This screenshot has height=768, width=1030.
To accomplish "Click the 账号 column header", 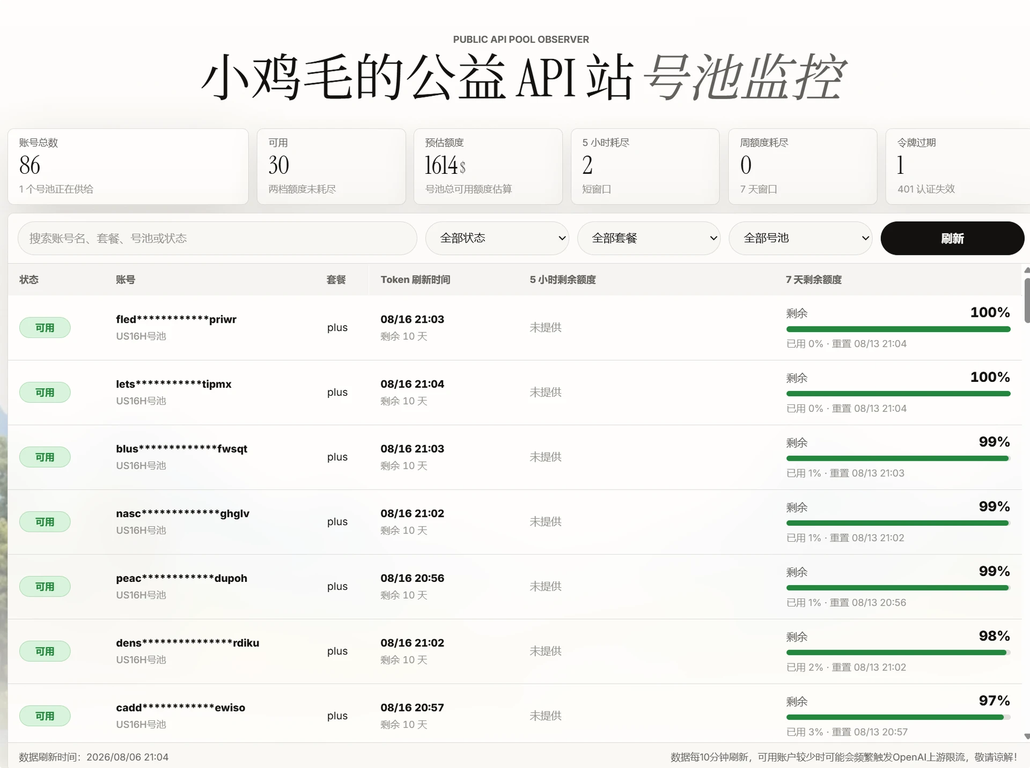I will 126,279.
